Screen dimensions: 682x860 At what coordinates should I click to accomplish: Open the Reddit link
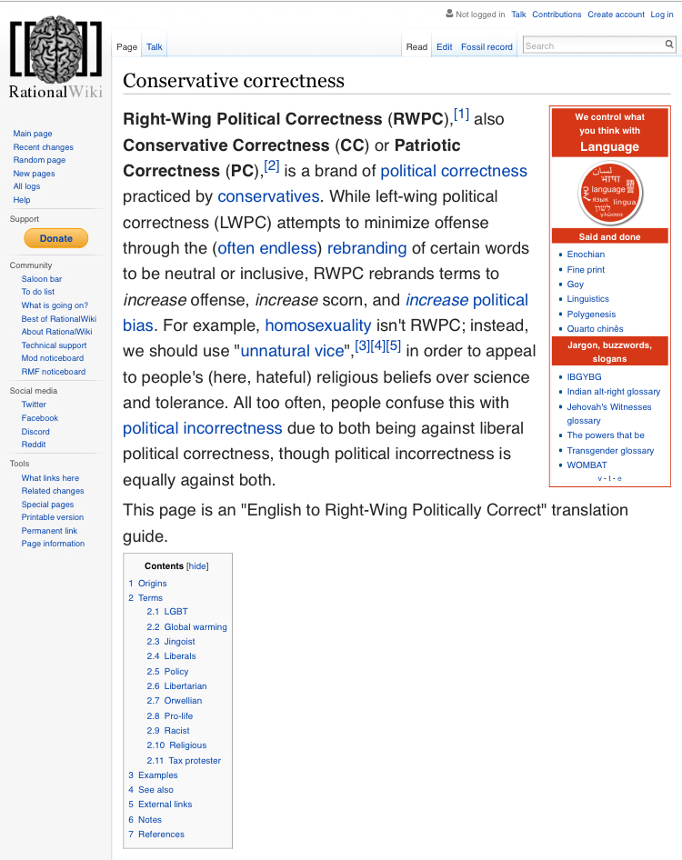(34, 445)
